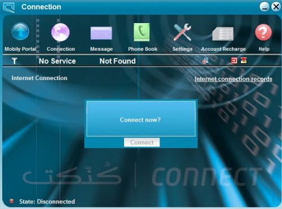This screenshot has height=209, width=282.
Task: Click the Connect button
Action: pos(142,143)
